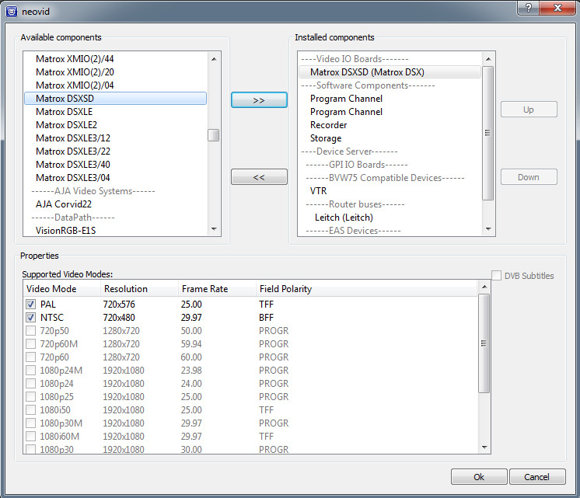
Task: Enable the 720p60M video mode checkbox
Action: 30,344
